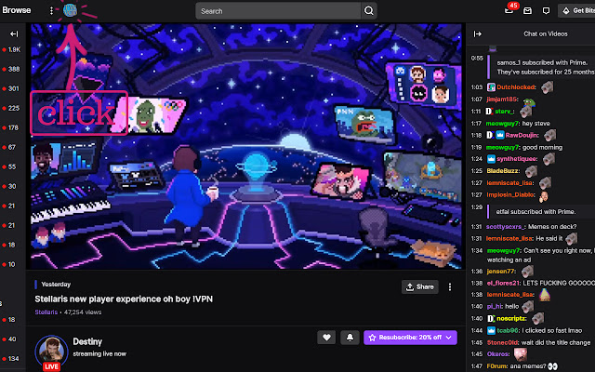
Task: Collapse the left channel sidebar arrow
Action: 14,33
